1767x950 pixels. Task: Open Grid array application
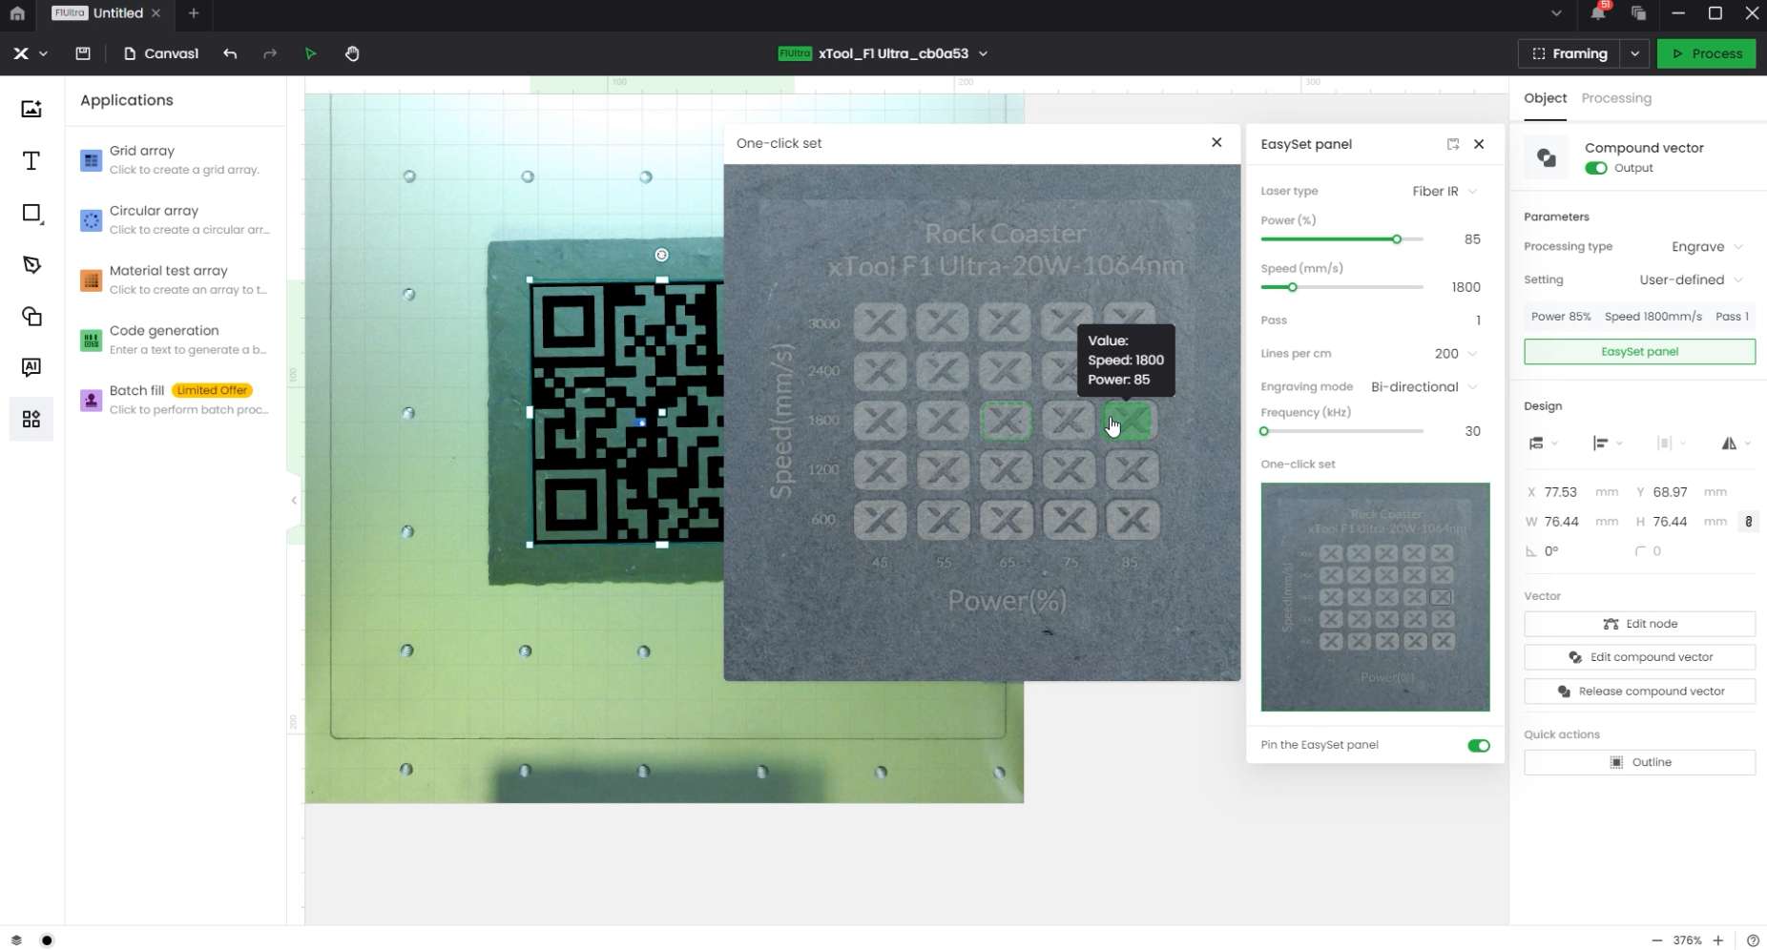[x=177, y=159]
